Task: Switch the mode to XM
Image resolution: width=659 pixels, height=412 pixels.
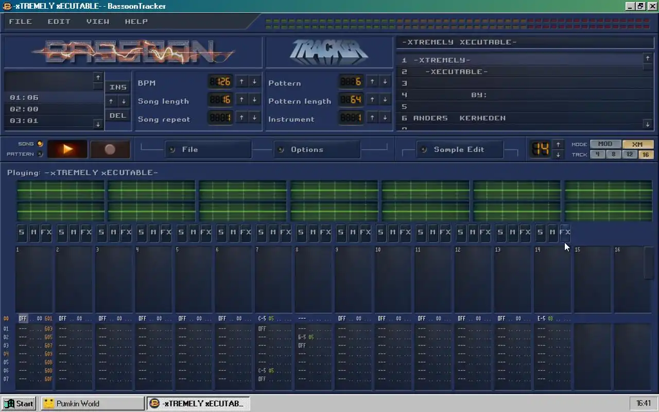Action: click(x=638, y=144)
